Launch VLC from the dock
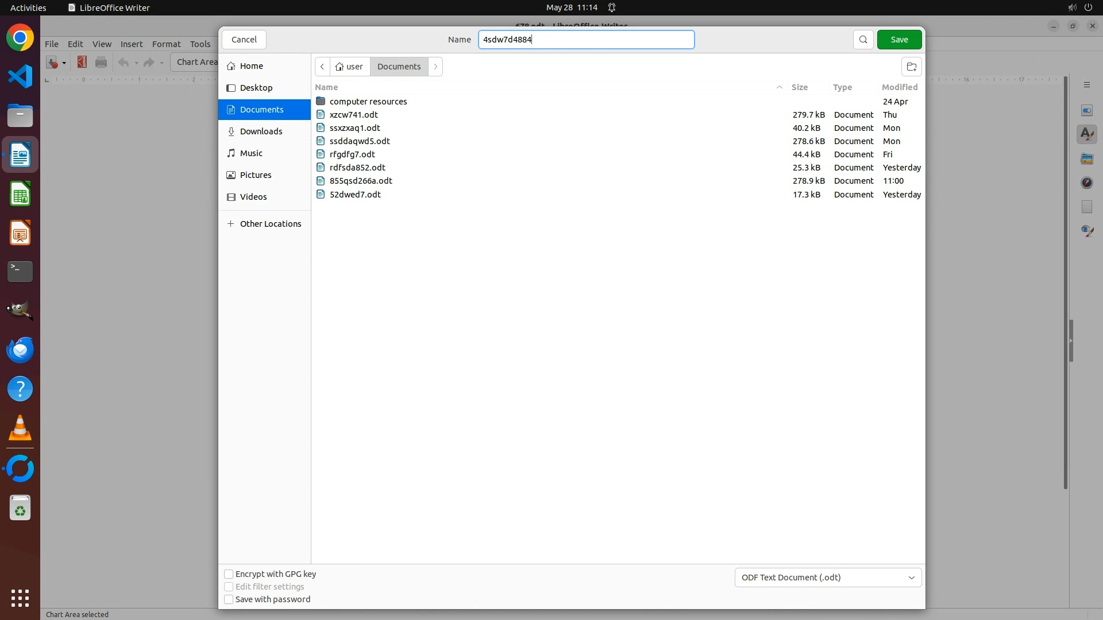This screenshot has width=1103, height=620. [20, 428]
